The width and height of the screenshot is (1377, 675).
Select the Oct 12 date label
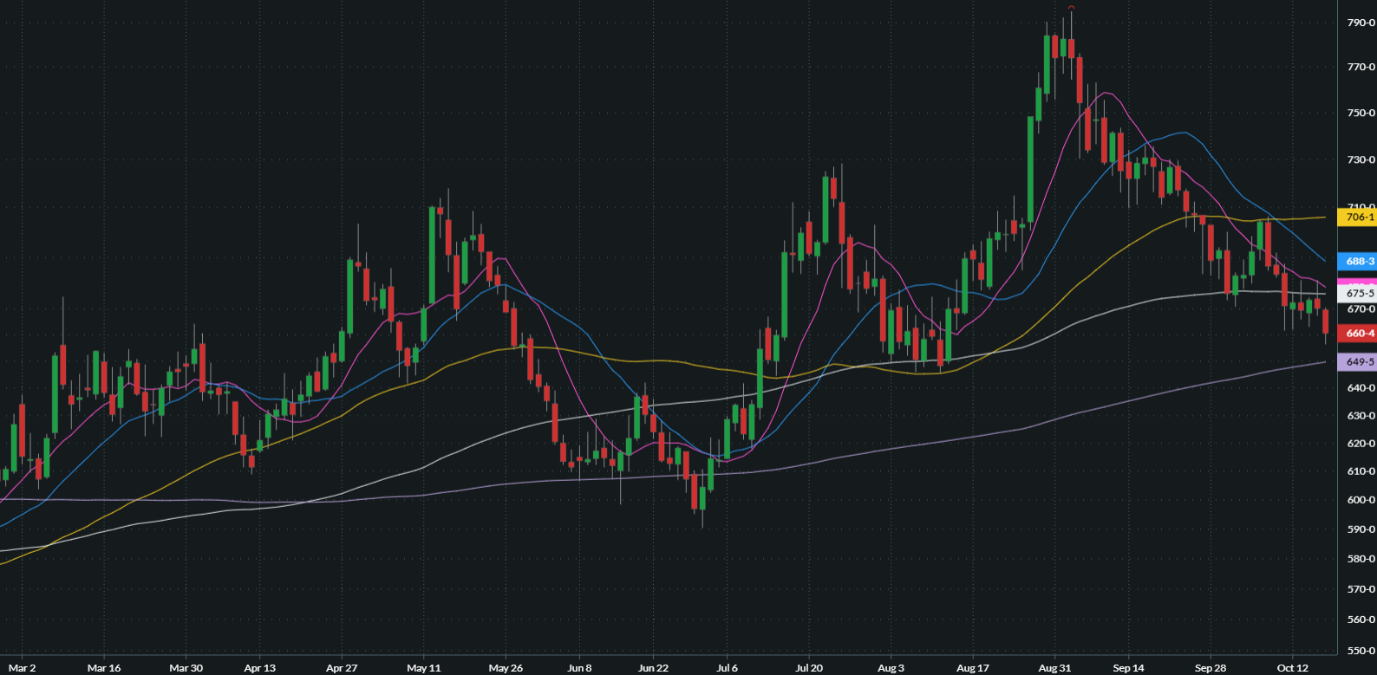click(1292, 668)
